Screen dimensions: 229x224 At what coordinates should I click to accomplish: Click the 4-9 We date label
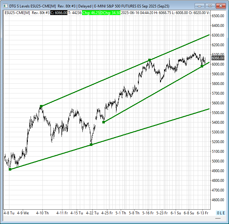pyautogui.click(x=23, y=213)
